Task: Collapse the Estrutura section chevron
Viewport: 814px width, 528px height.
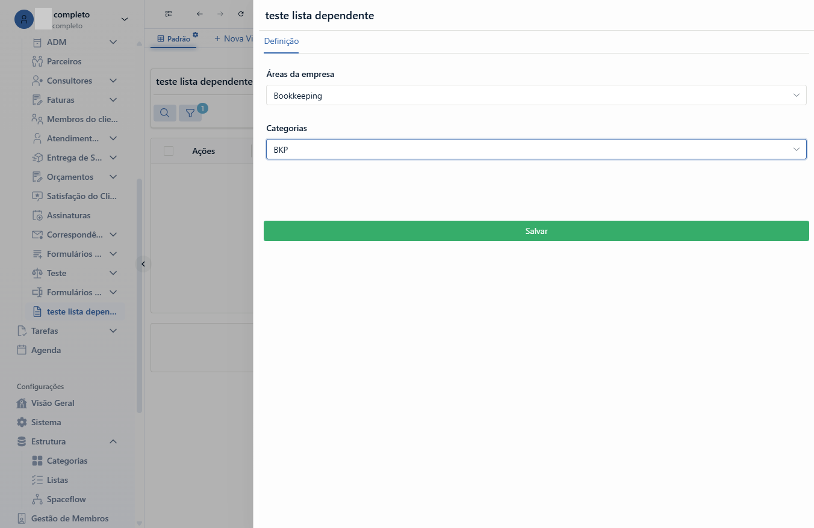Action: click(x=113, y=441)
